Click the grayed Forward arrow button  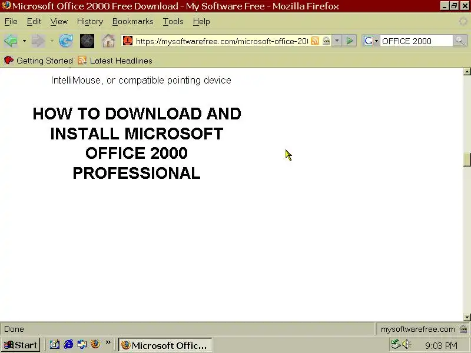[x=38, y=41]
